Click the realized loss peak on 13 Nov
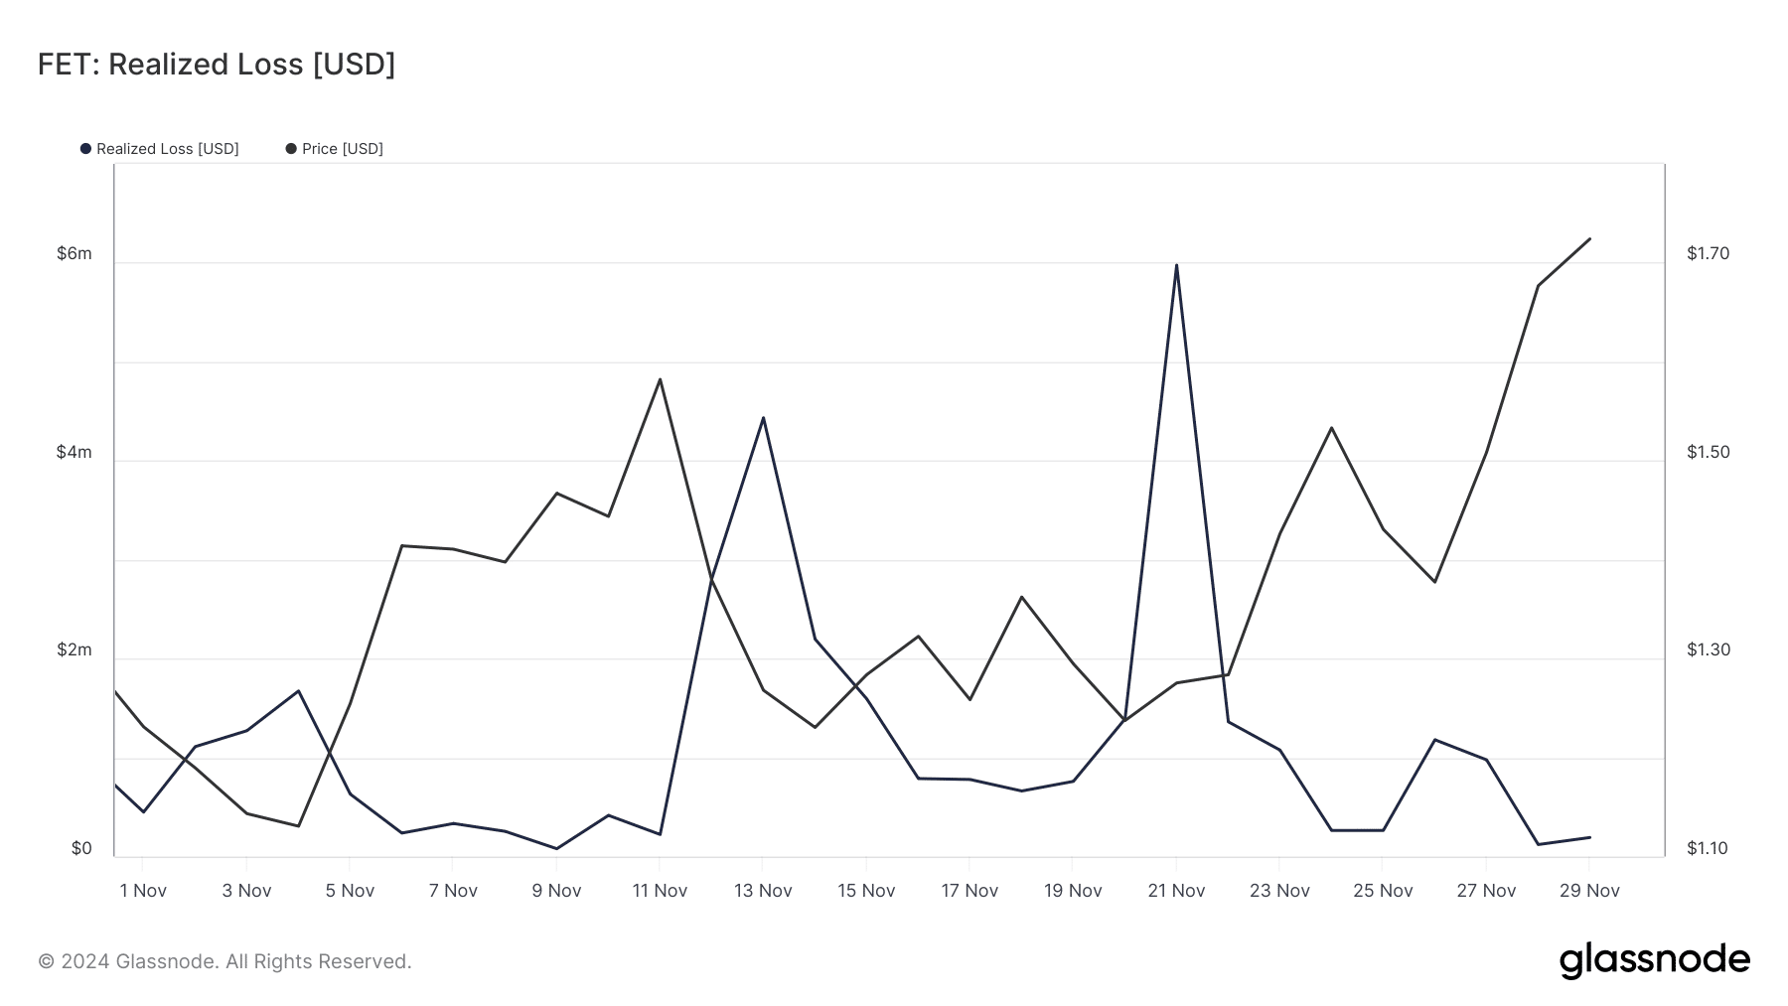 (763, 418)
